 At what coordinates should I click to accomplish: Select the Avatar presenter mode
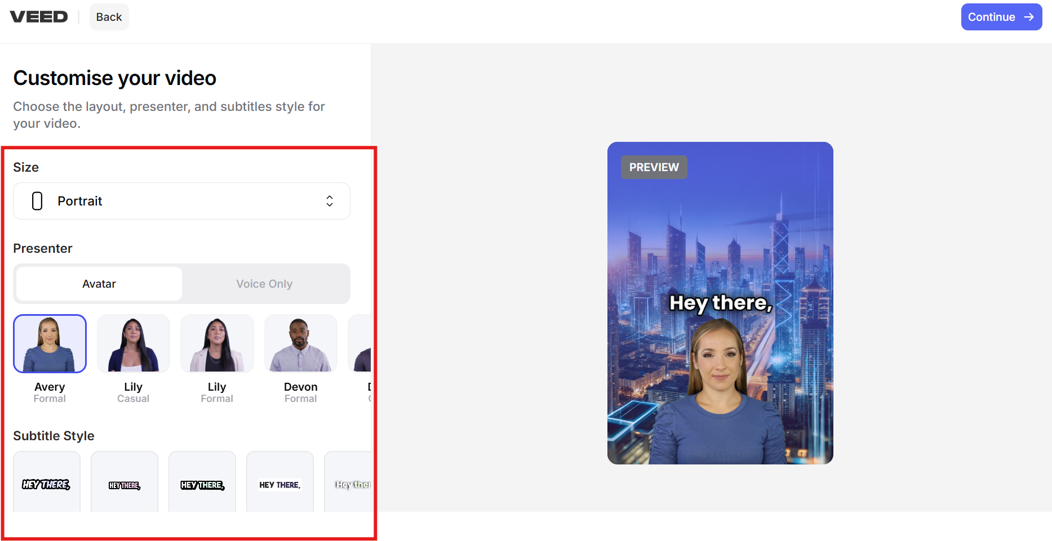coord(99,284)
